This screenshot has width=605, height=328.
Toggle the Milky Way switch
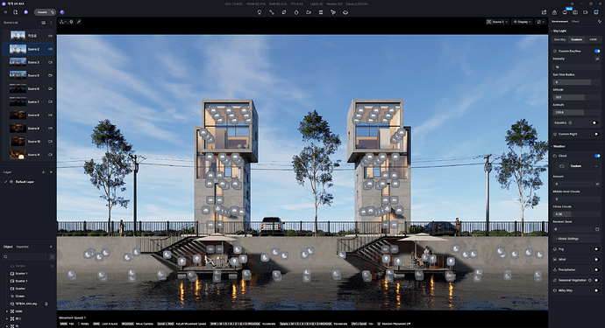pos(597,290)
